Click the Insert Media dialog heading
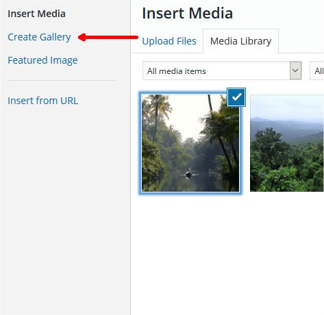Image resolution: width=324 pixels, height=315 pixels. point(188,13)
